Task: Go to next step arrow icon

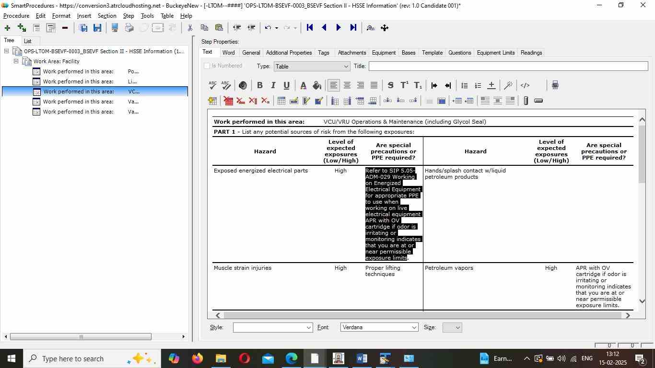Action: pos(339,28)
